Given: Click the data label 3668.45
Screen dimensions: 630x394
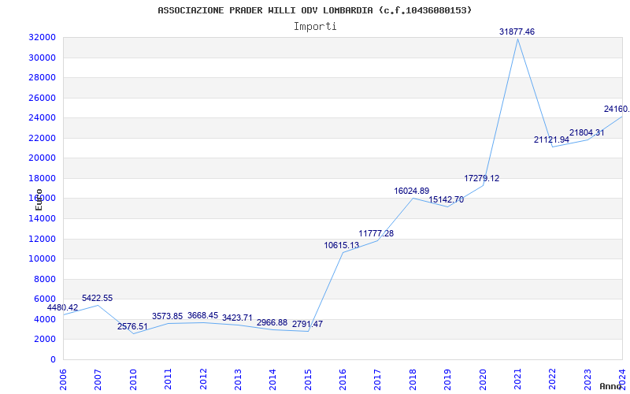Looking at the screenshot, I should [202, 316].
